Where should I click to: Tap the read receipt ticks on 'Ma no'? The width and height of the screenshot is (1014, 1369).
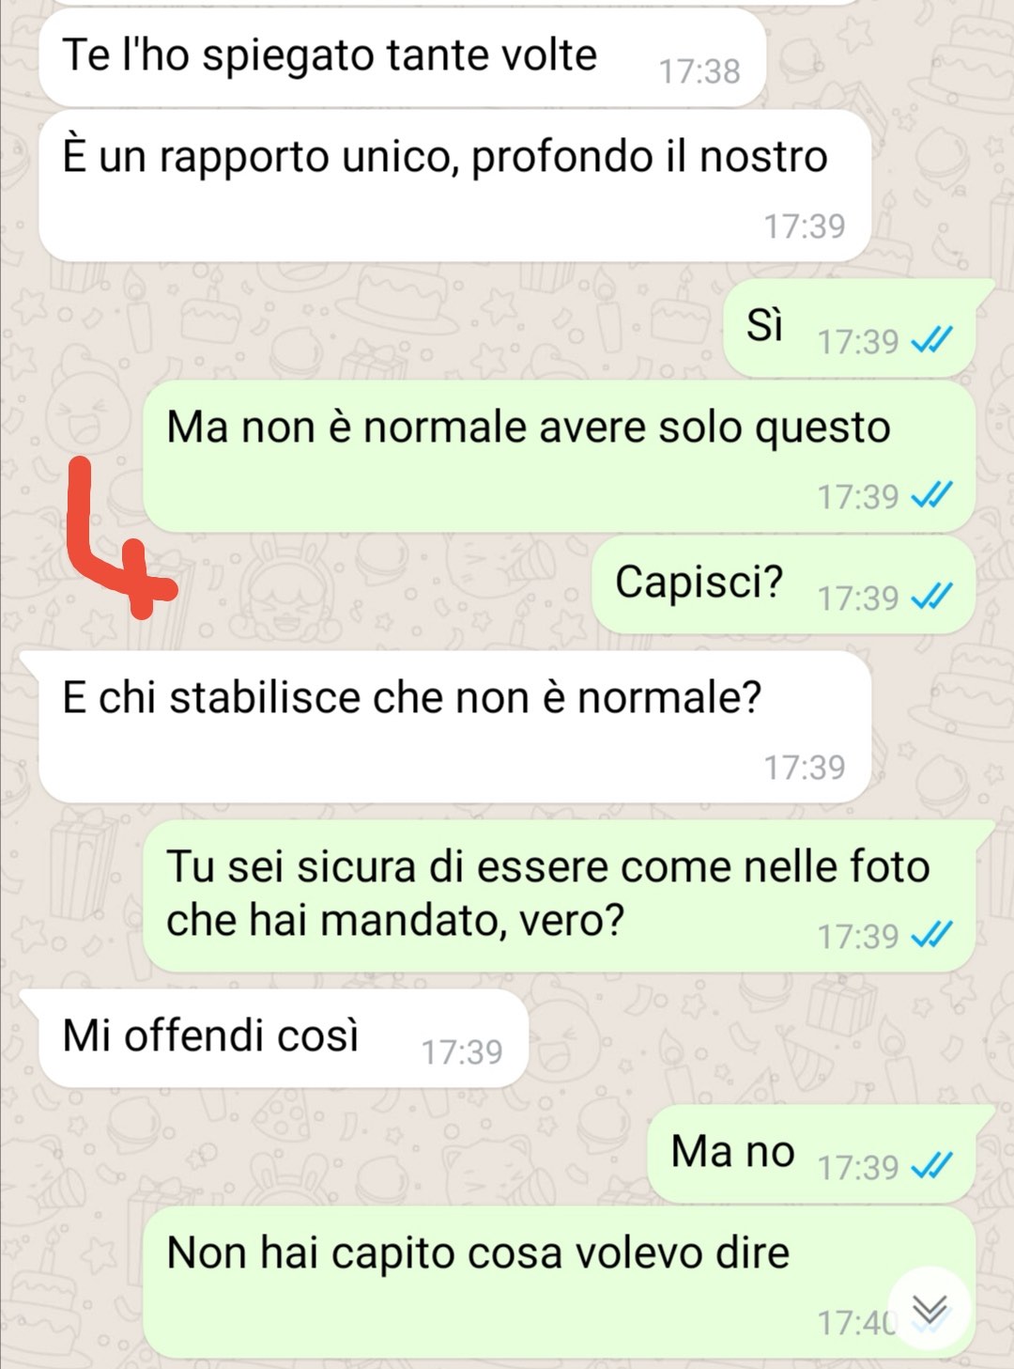pyautogui.click(x=932, y=1166)
